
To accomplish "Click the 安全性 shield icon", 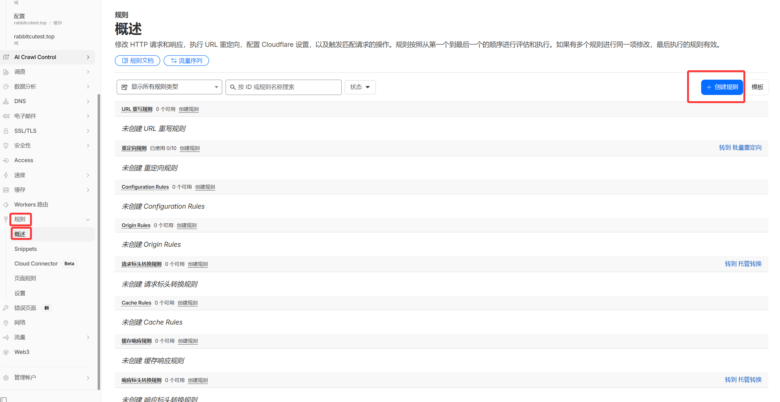I will click(x=6, y=146).
